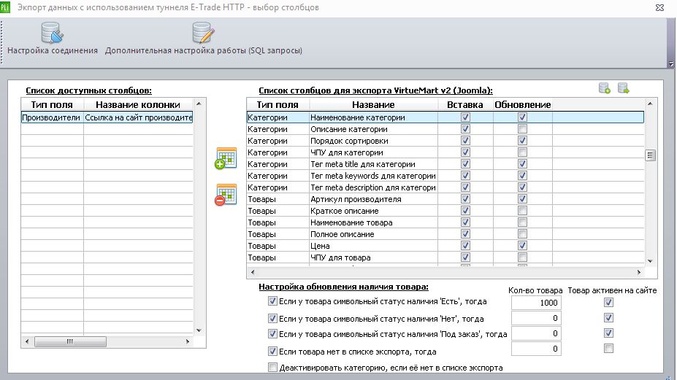Viewport: 677px width, 380px height.
Task: Select the Производители row in available columns
Action: point(107,117)
